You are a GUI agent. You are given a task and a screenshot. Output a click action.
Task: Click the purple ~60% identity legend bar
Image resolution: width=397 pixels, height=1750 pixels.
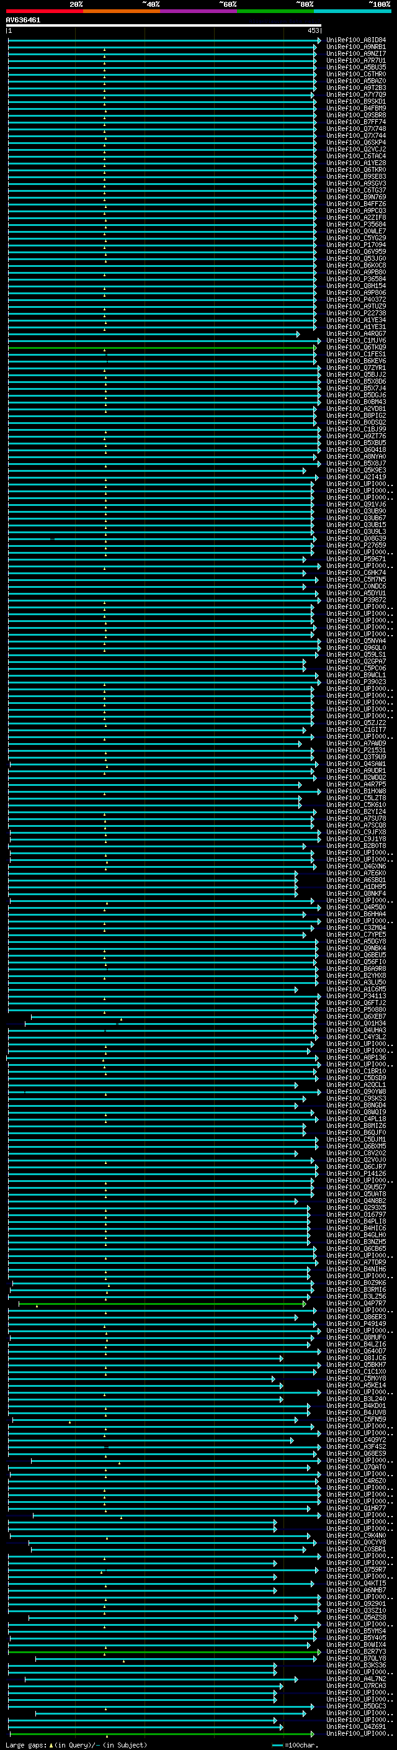coord(199,11)
